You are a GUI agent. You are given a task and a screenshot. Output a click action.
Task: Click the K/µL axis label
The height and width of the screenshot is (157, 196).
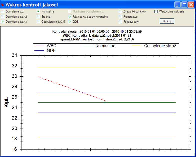6,102
